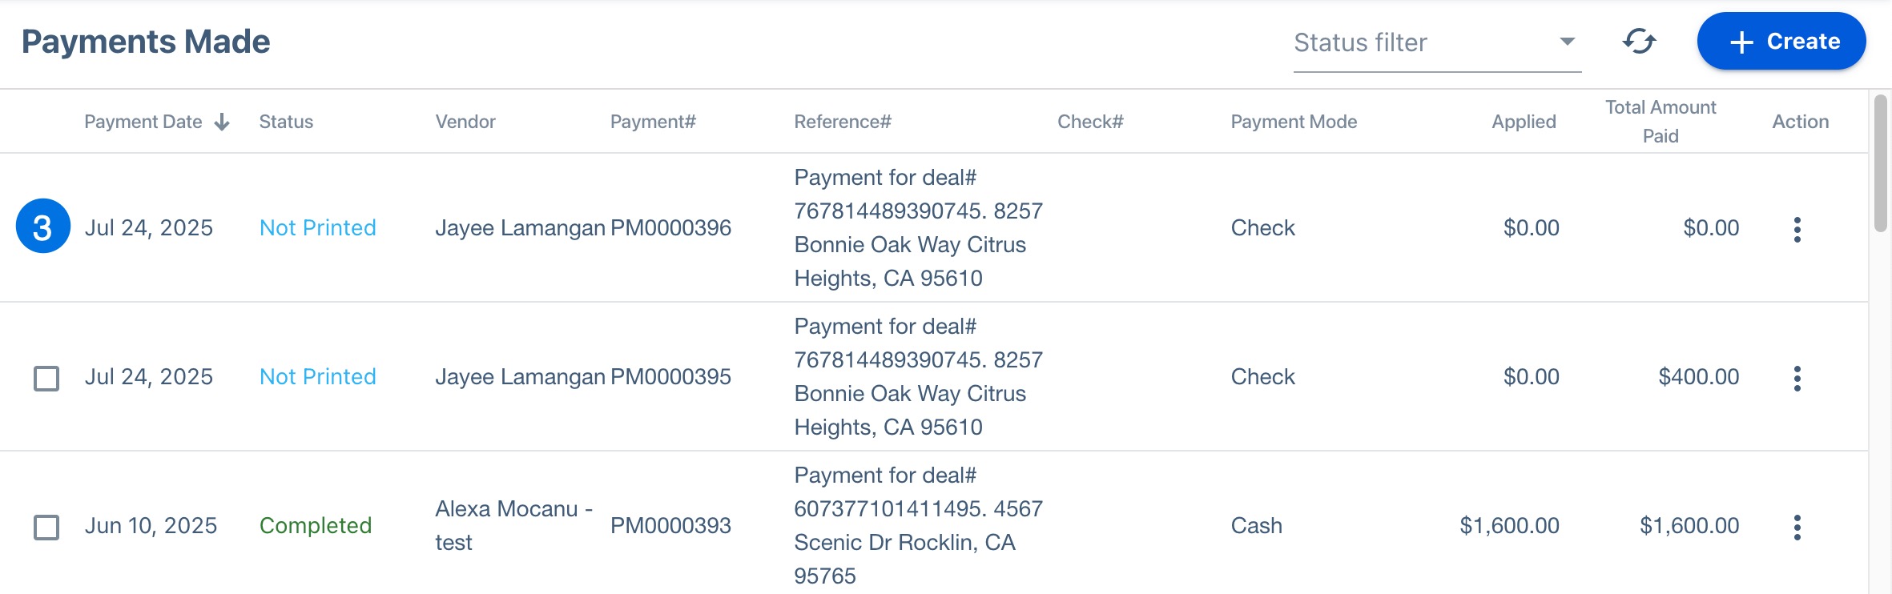Click Not Printed status for PM0000395
The image size is (1892, 594).
click(x=317, y=377)
